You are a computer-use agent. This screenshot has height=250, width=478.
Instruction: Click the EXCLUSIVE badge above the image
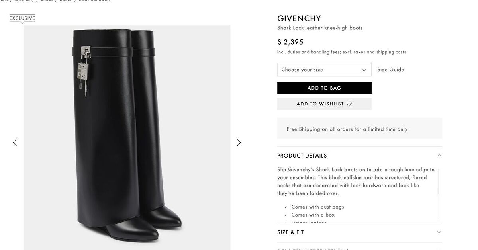(22, 18)
